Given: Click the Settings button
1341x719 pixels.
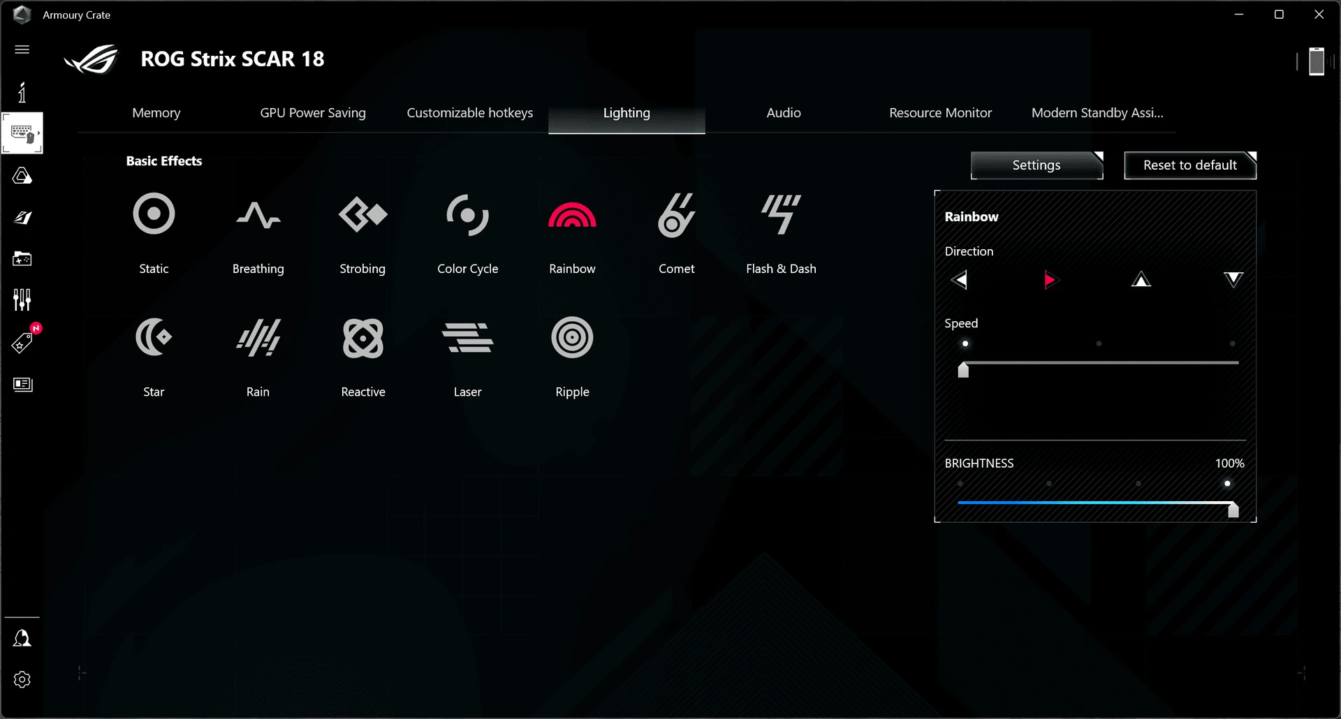Looking at the screenshot, I should click(x=1036, y=165).
